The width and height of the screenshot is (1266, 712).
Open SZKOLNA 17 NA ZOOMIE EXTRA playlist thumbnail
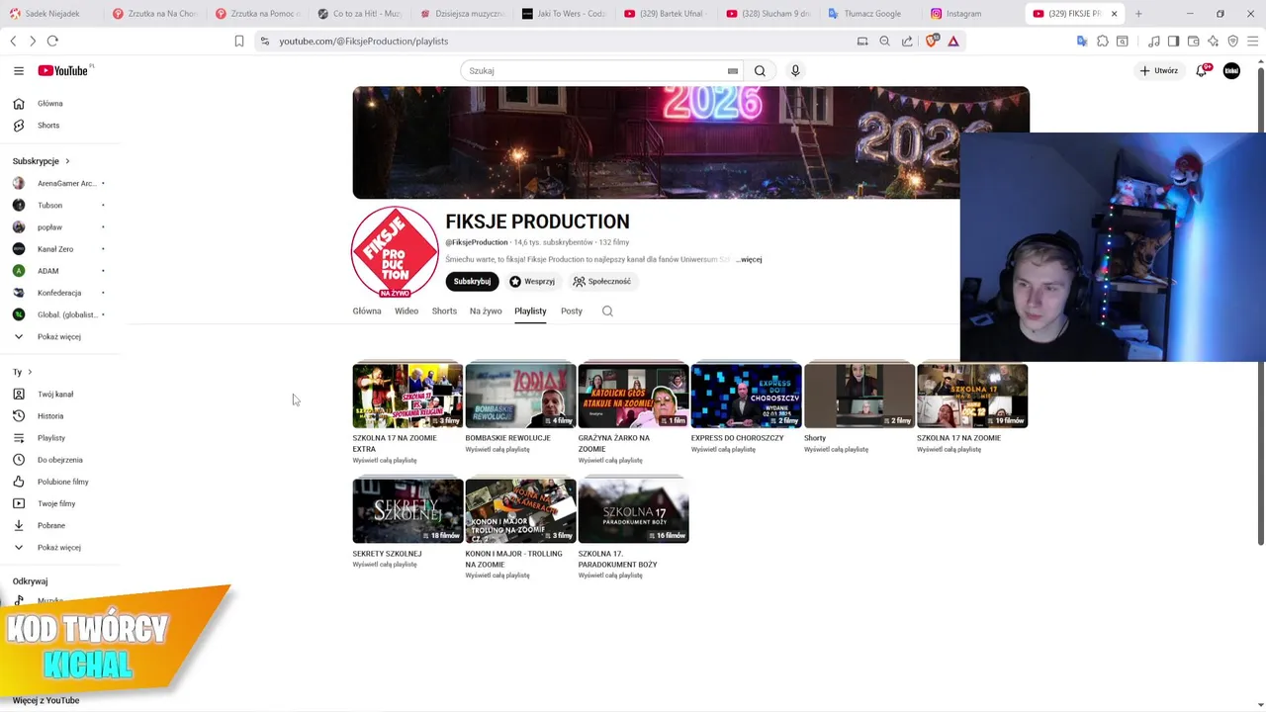[x=407, y=396]
